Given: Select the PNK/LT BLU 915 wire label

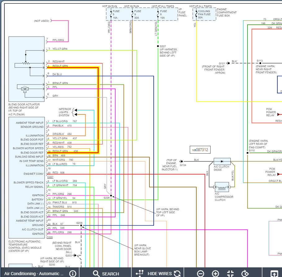Looking at the screenshot, I should pyautogui.click(x=64, y=202).
